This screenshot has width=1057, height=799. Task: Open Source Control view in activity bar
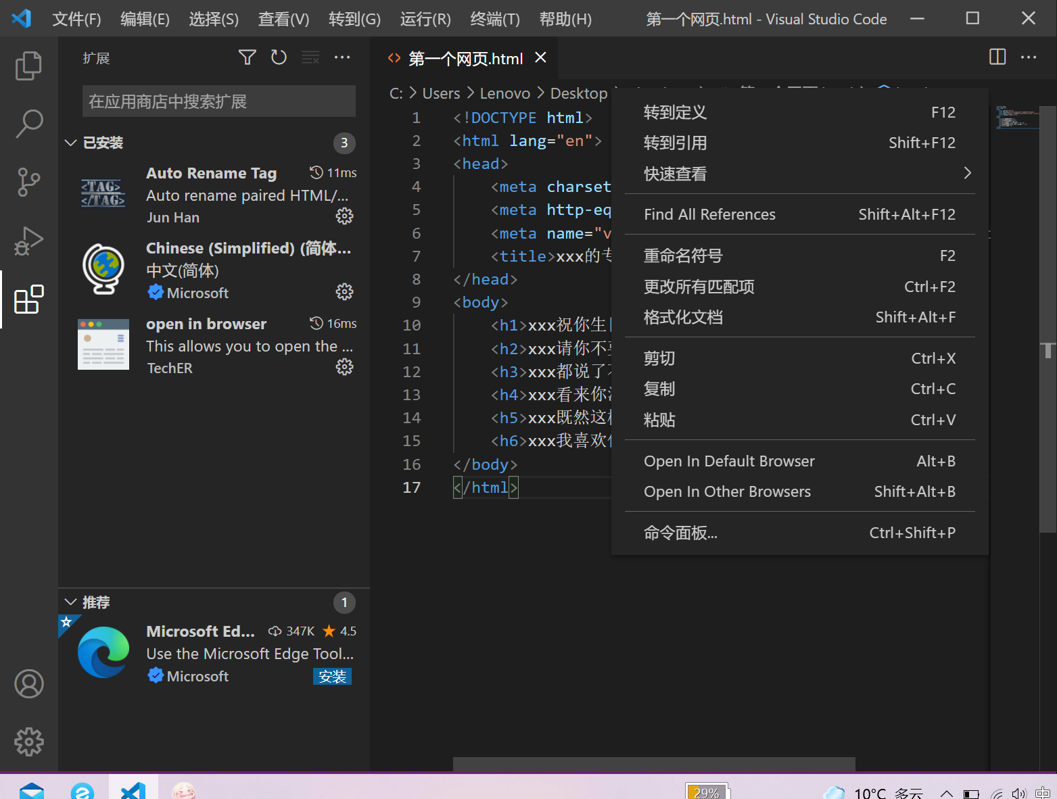point(28,182)
